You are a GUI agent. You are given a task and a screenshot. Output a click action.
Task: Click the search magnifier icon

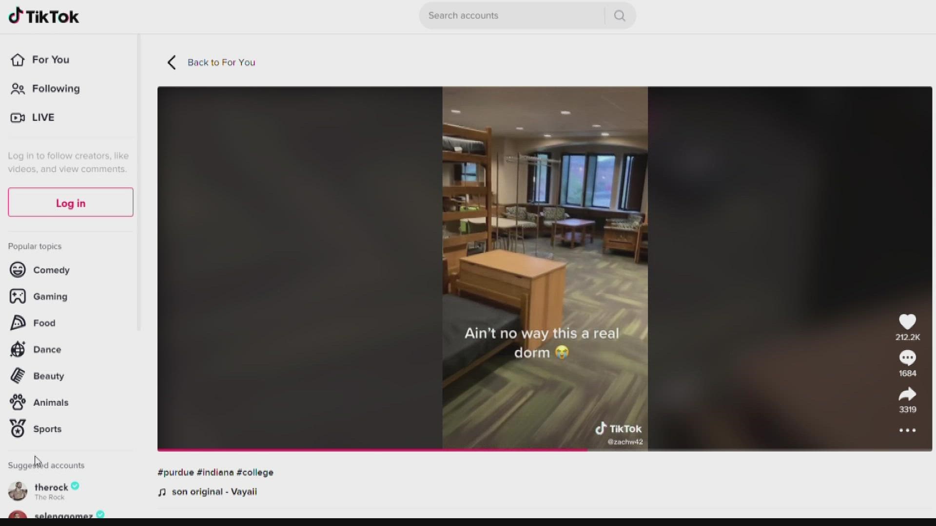tap(619, 16)
